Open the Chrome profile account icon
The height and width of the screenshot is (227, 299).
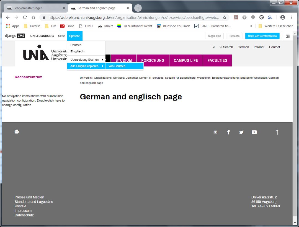point(283,17)
